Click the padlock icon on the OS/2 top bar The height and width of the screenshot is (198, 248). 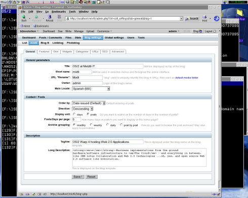pos(14,2)
